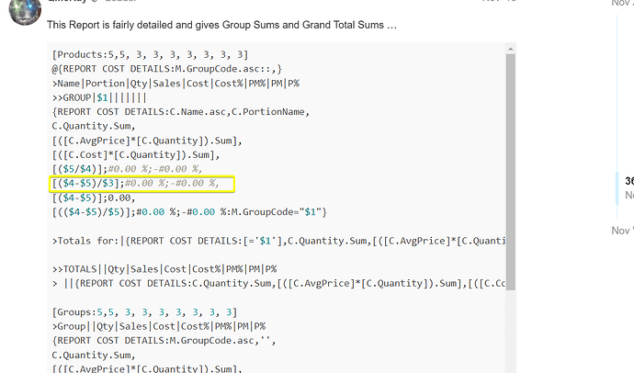Click the line '[Products:5,5, 3, 3, 3, 3, 3, 3, 3]'

coord(150,54)
